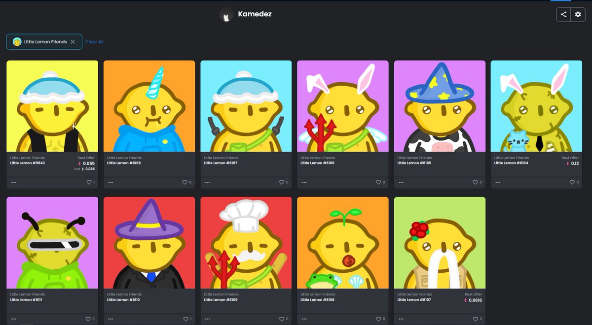This screenshot has width=592, height=325.
Task: Open the wizard star hat lemon #6165
Action: click(440, 106)
